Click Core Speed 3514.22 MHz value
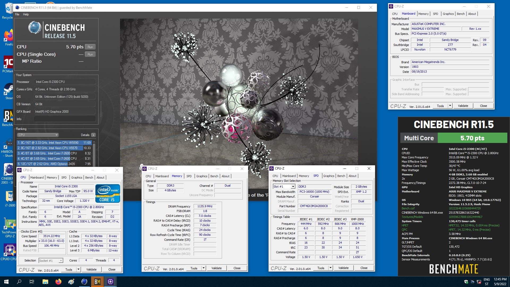Viewport: 510px width, 287px height. (52, 236)
